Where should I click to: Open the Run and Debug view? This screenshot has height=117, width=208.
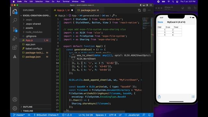(x=15, y=38)
